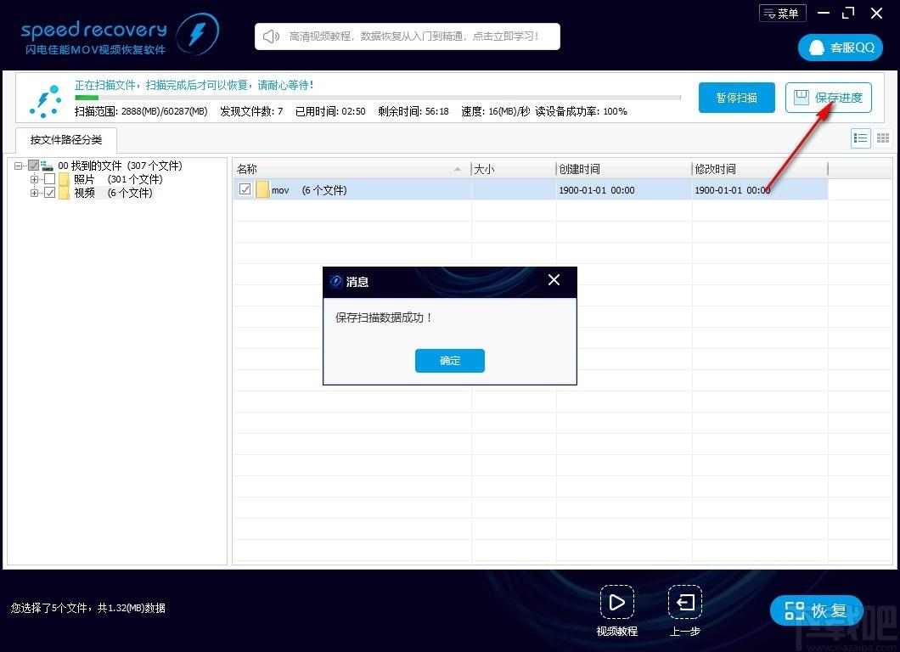This screenshot has height=652, width=900.
Task: Uncheck the mov folder row checkbox
Action: click(245, 189)
